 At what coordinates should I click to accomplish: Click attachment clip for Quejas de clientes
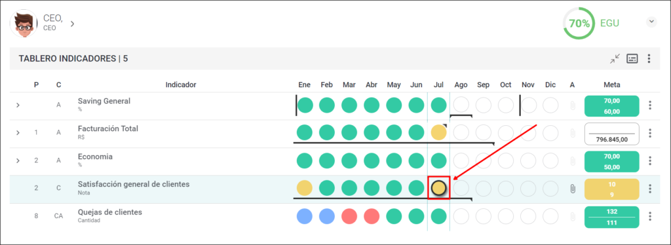click(573, 216)
